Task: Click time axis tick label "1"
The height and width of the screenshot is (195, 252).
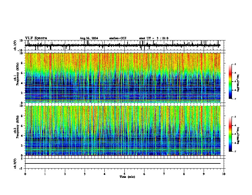Action: [x=45, y=174]
